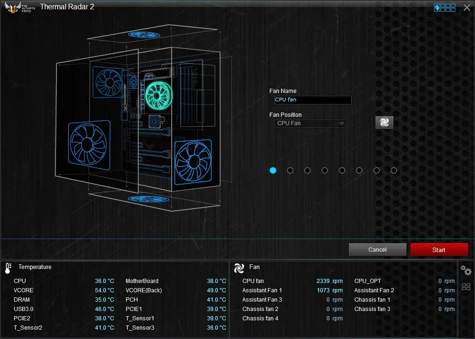This screenshot has width=475, height=339.
Task: Click the thermometer icon by Temperature
Action: pos(8,268)
